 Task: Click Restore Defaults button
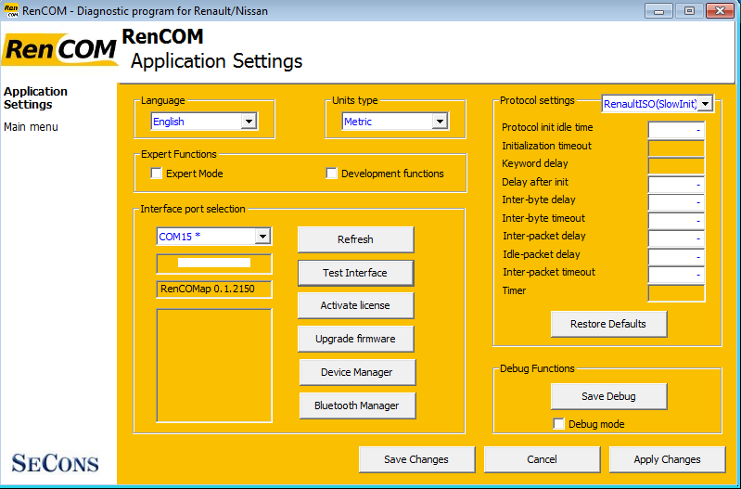[608, 324]
